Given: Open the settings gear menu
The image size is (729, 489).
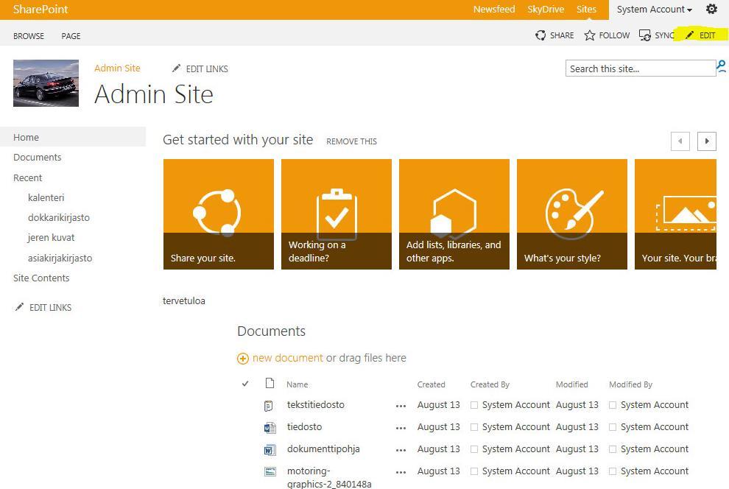Looking at the screenshot, I should [711, 9].
